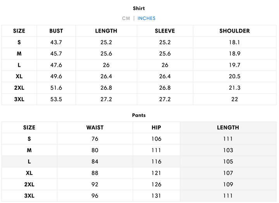Click the pants length value 103
The width and height of the screenshot is (279, 203).
(x=228, y=150)
